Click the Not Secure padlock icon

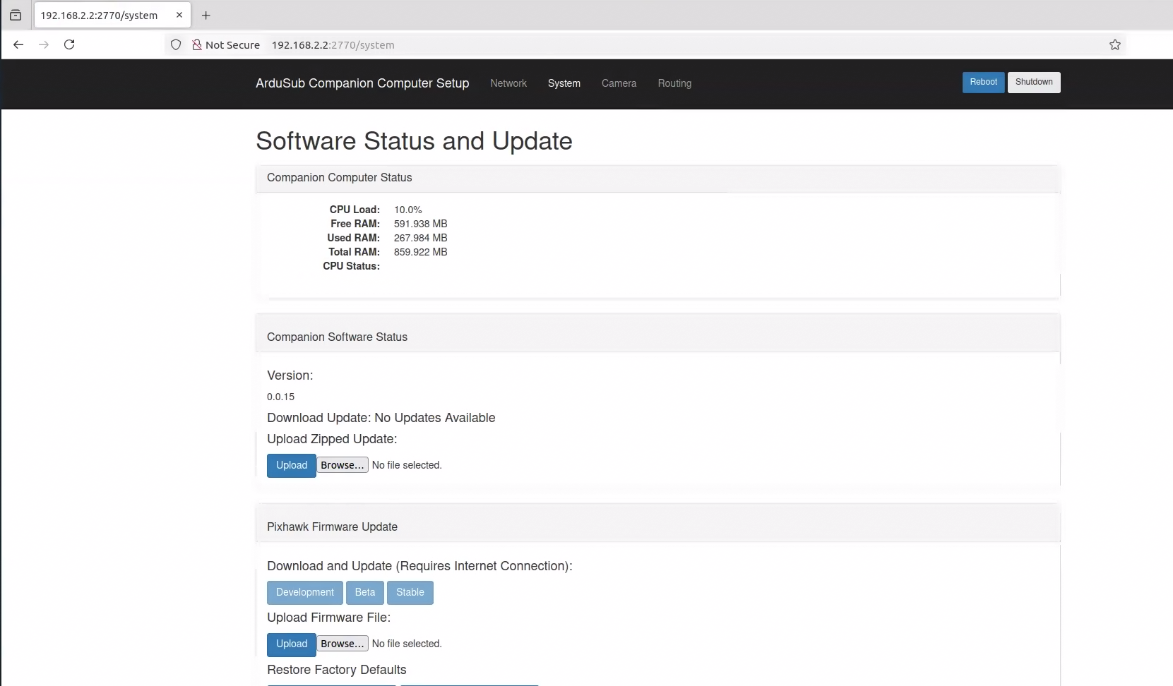pyautogui.click(x=197, y=44)
